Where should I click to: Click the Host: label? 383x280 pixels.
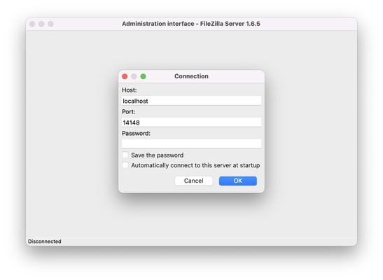tap(130, 90)
